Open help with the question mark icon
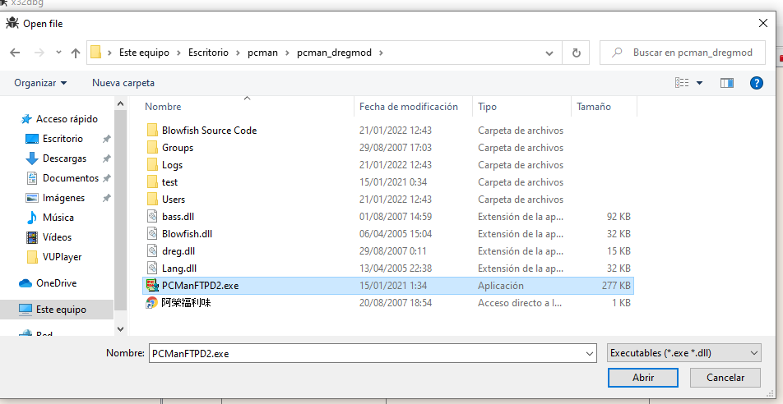 (756, 83)
